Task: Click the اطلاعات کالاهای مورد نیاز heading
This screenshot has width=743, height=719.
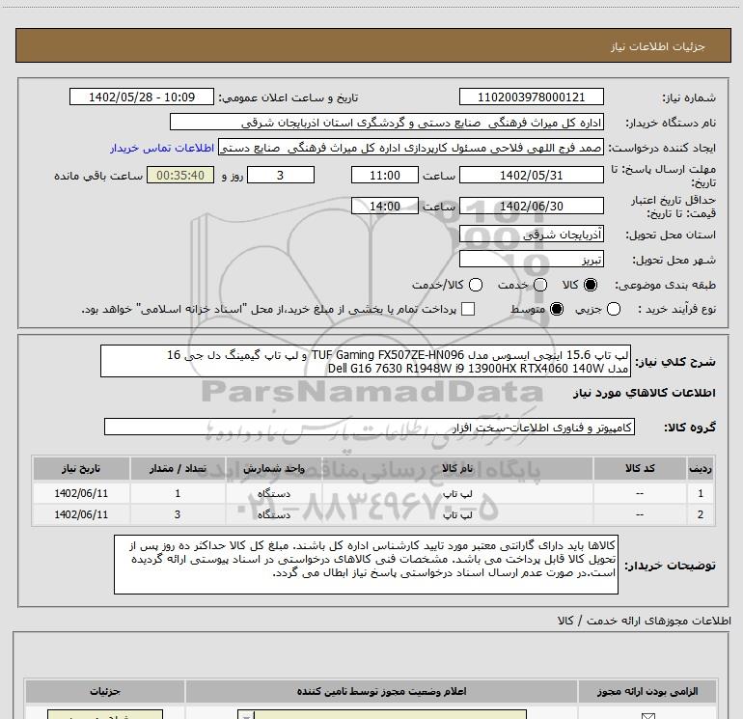Action: coord(644,393)
